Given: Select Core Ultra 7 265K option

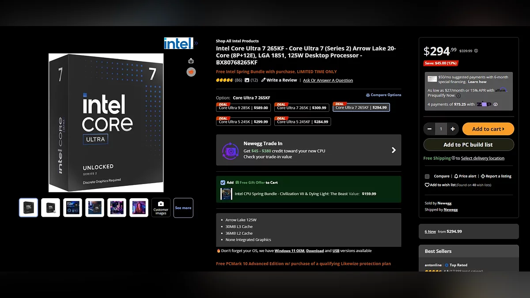Looking at the screenshot, I should [x=302, y=107].
